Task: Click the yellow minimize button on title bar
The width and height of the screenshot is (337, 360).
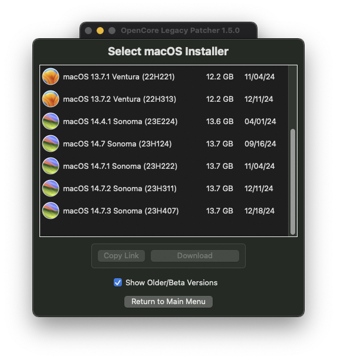Action: pyautogui.click(x=100, y=31)
